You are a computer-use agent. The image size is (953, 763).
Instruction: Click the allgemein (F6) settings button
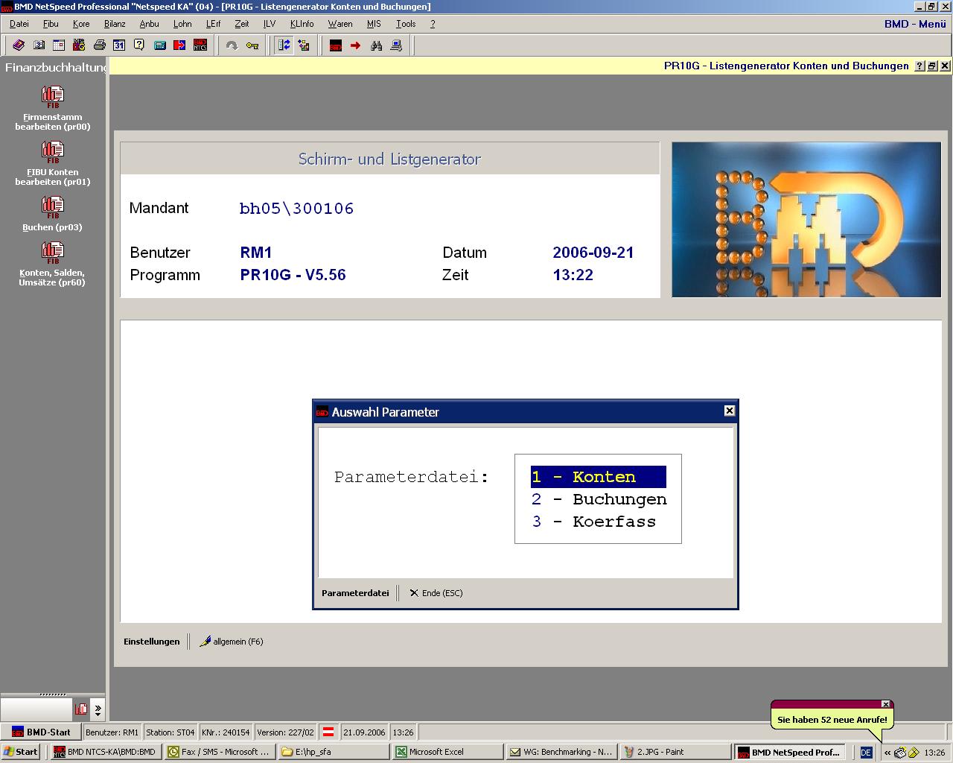click(x=232, y=642)
